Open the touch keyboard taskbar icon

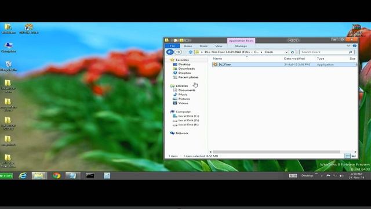coord(293,175)
